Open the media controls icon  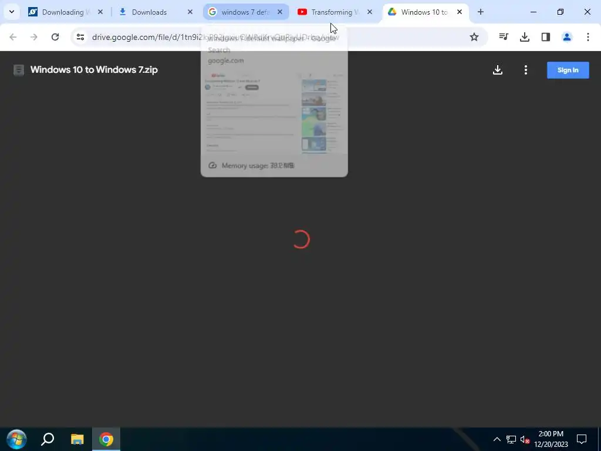[x=504, y=37]
